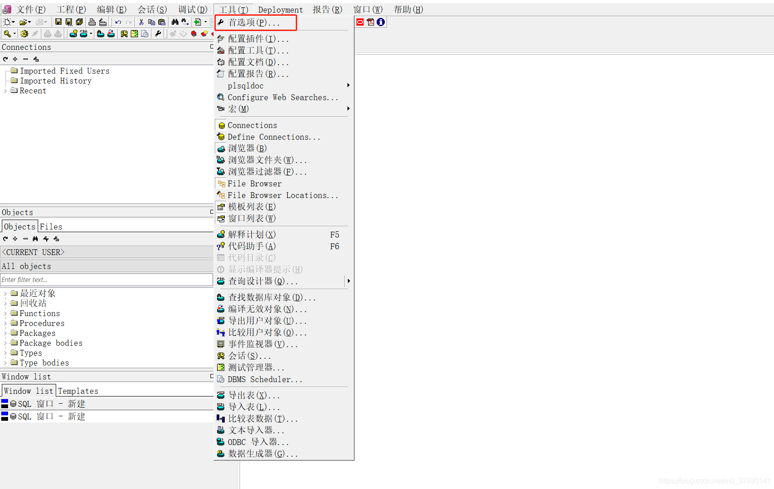Click the Cut scissors toolbar icon
Screen dimensions: 774x489
click(141, 22)
